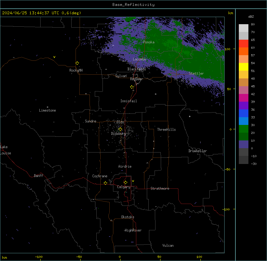Screen dimensions: 267x261
Task: Select the bright yellow 51-54 dBZ swatch
Action: 243,67
